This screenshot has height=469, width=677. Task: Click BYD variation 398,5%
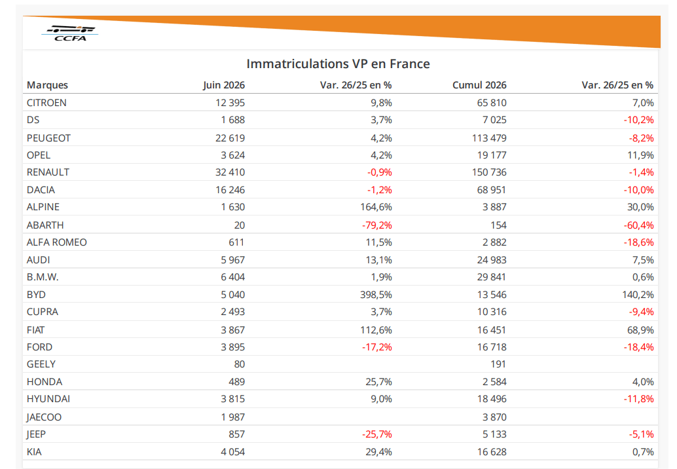(x=376, y=295)
